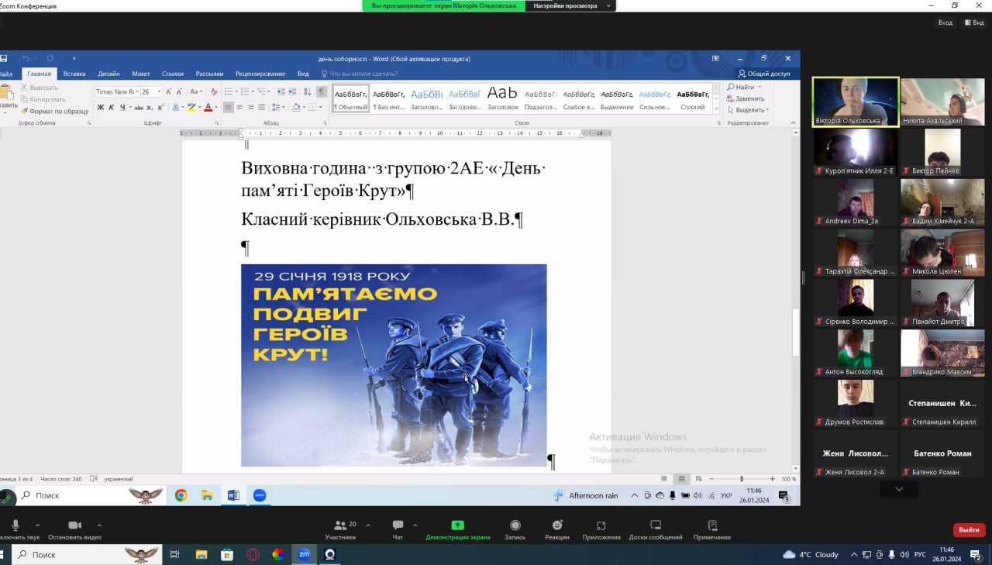Viewport: 992px width, 565px height.
Task: Click the Copy (Копировать) command
Action: point(43,99)
